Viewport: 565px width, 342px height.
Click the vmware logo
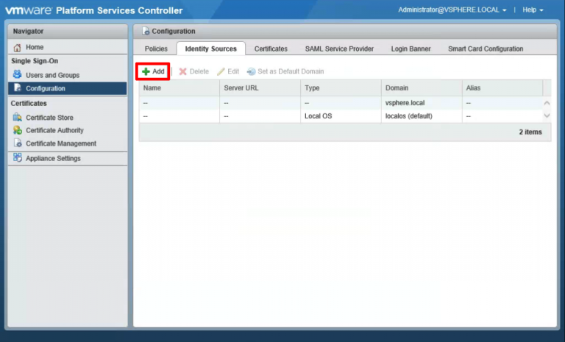(29, 10)
